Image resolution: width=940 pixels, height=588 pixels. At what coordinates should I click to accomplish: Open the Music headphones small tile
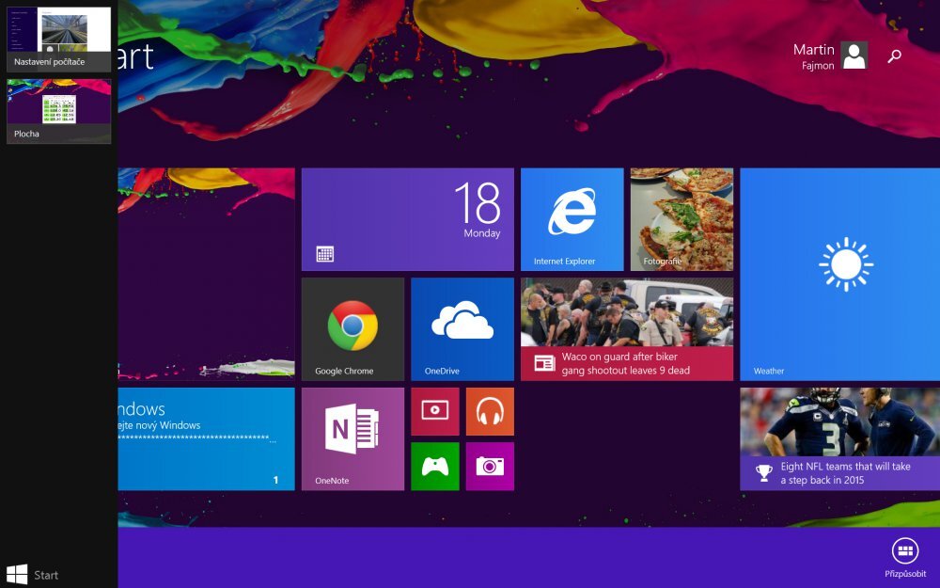(490, 411)
